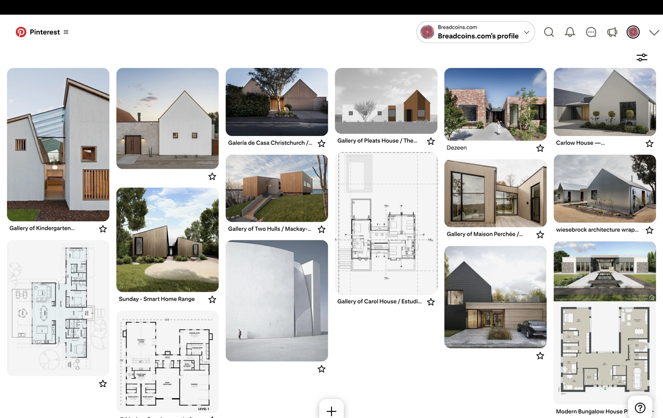The width and height of the screenshot is (663, 418).
Task: Open the white gabled house photo
Action: coord(167,118)
